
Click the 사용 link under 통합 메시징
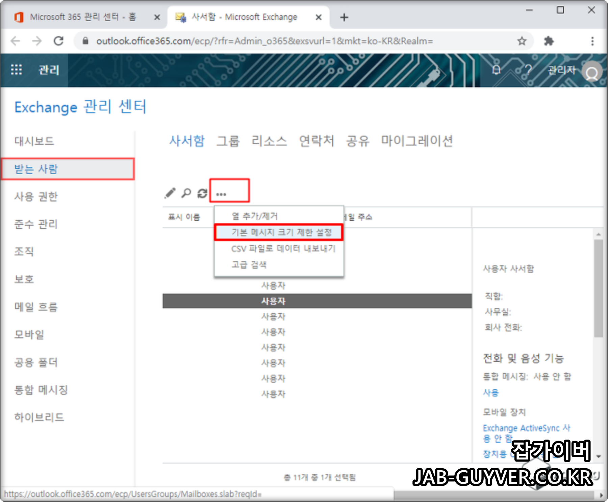[491, 392]
